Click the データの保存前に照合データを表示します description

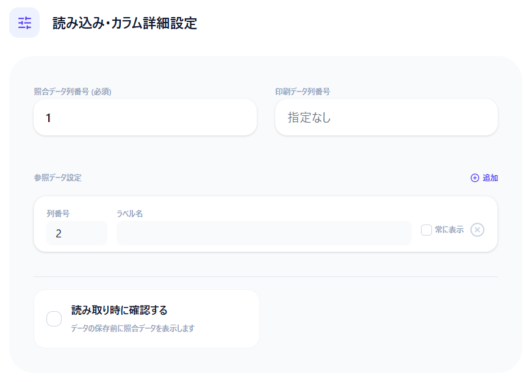[x=132, y=328]
